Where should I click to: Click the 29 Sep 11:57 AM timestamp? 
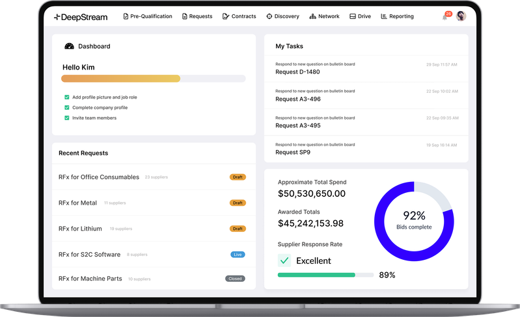point(442,64)
